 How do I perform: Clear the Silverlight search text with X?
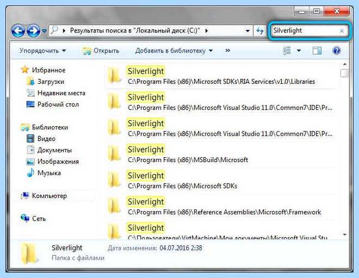coord(342,30)
